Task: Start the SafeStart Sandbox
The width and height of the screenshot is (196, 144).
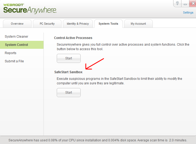Action: (x=69, y=93)
